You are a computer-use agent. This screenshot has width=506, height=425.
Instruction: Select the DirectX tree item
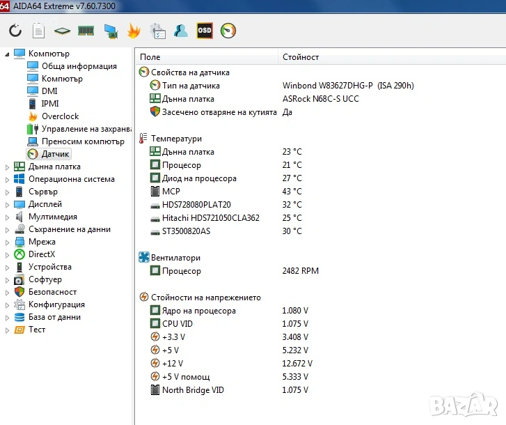point(41,254)
